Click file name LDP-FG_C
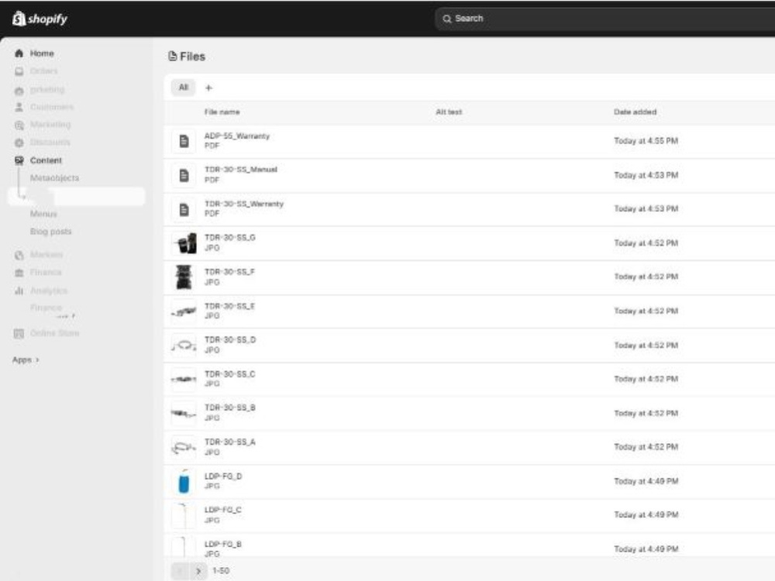The width and height of the screenshot is (775, 581). pos(223,510)
